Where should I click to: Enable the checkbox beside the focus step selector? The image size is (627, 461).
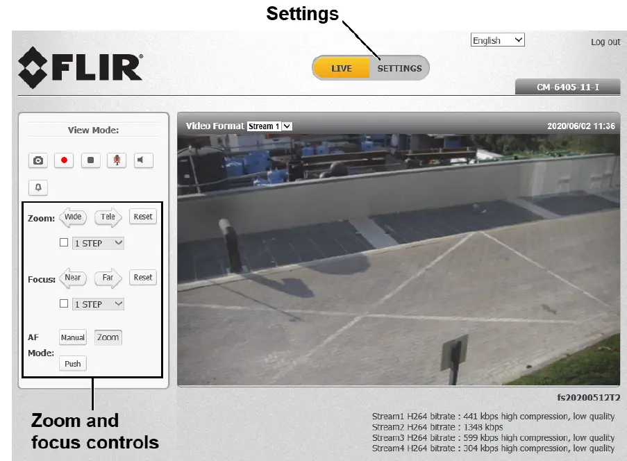point(64,303)
